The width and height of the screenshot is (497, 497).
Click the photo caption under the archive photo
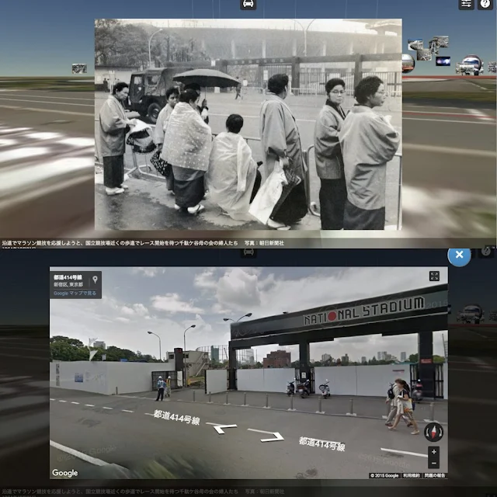143,243
